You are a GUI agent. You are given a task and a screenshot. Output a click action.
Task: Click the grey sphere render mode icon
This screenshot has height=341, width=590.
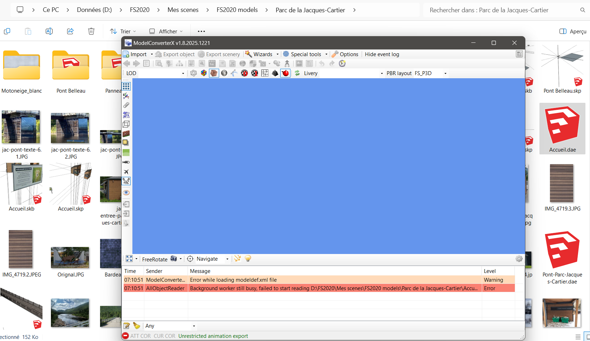click(x=224, y=73)
